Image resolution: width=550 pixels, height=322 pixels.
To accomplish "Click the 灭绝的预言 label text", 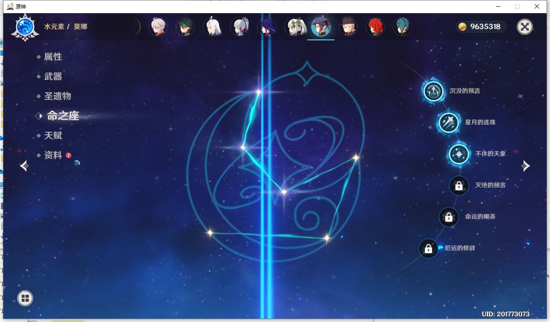I will (x=490, y=185).
